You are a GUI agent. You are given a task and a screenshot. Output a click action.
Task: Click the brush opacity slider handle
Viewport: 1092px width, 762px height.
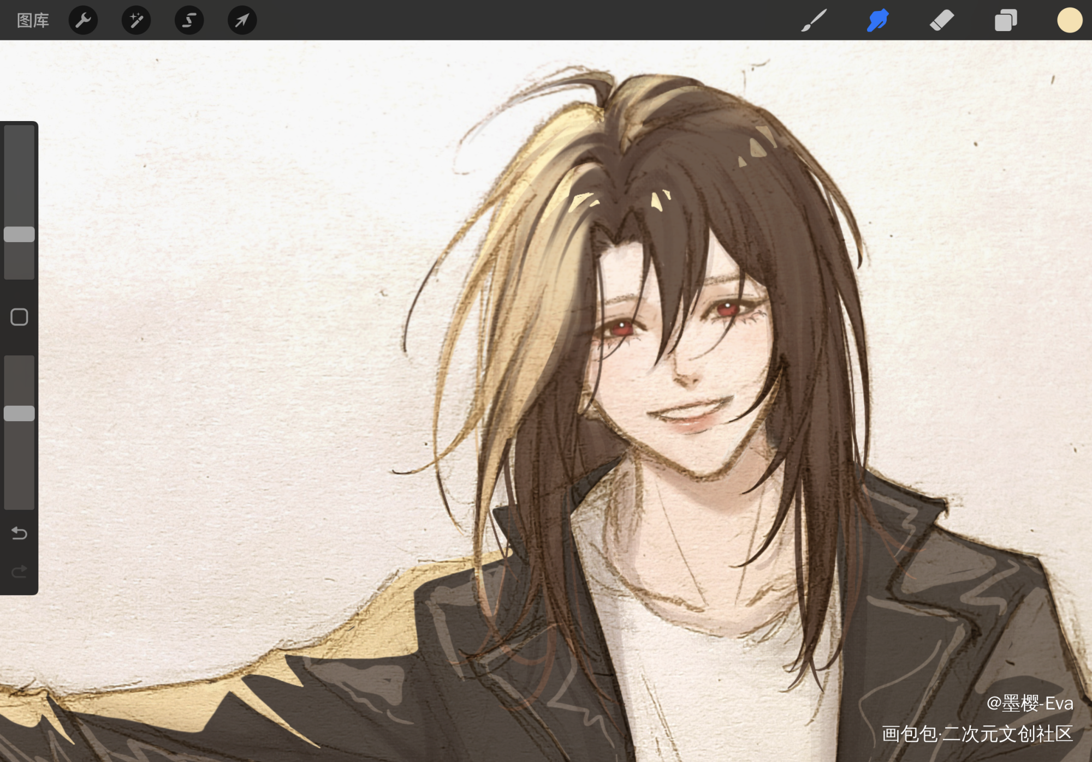coord(19,413)
